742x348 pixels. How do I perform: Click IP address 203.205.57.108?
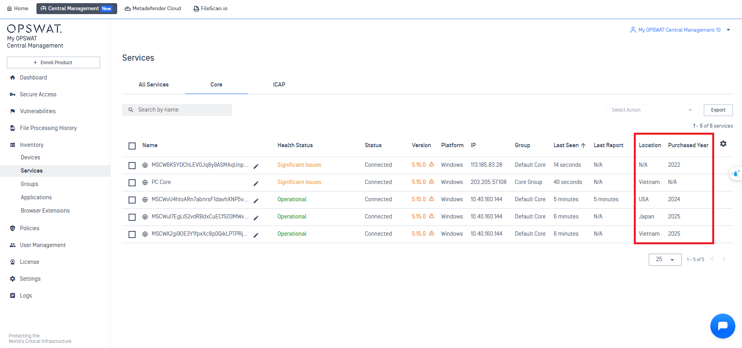click(488, 182)
